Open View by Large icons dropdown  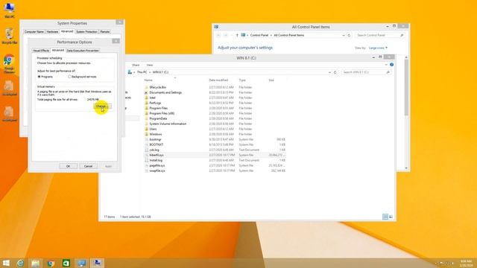tap(378, 48)
